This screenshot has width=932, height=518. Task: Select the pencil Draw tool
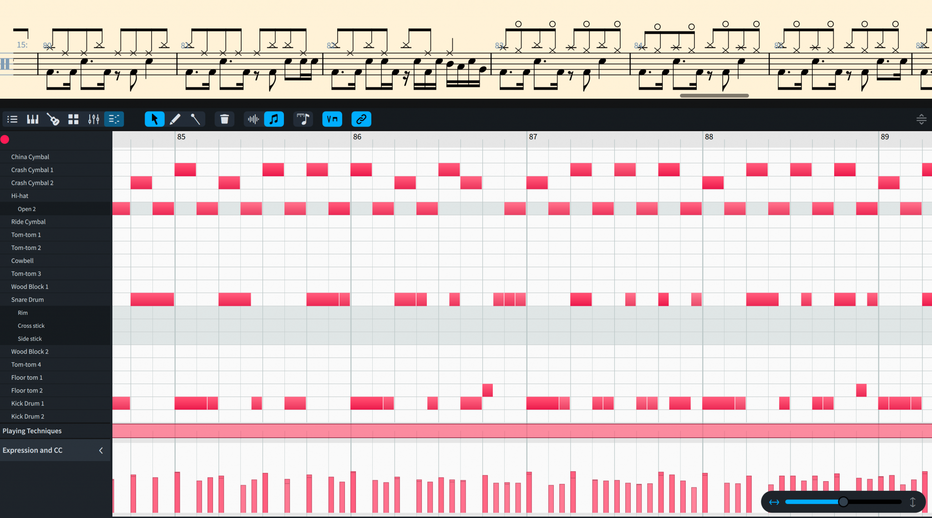175,119
